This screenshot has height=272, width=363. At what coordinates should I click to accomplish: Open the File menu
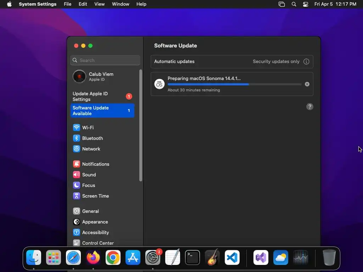coord(68,4)
